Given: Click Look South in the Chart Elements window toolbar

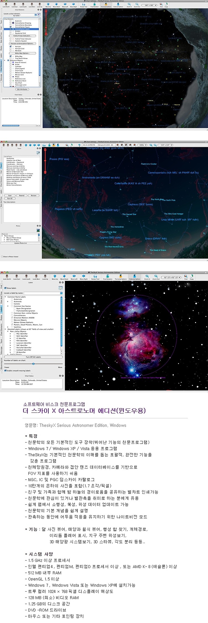Looking at the screenshot, I should (x=23, y=5).
